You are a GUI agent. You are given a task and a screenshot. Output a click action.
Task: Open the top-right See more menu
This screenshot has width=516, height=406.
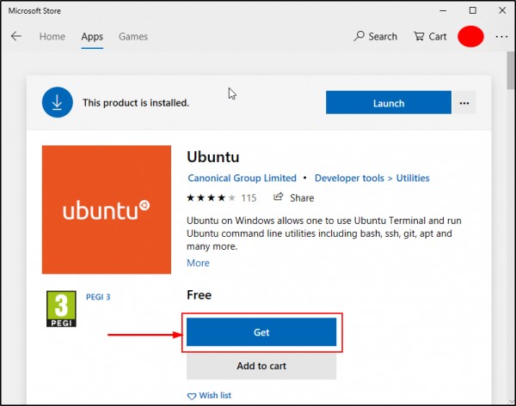point(501,36)
